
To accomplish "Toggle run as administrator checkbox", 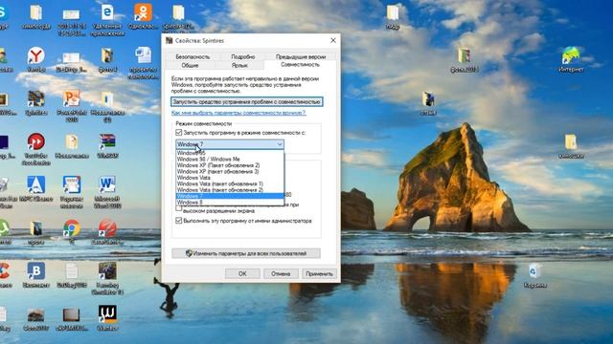I will pos(179,221).
